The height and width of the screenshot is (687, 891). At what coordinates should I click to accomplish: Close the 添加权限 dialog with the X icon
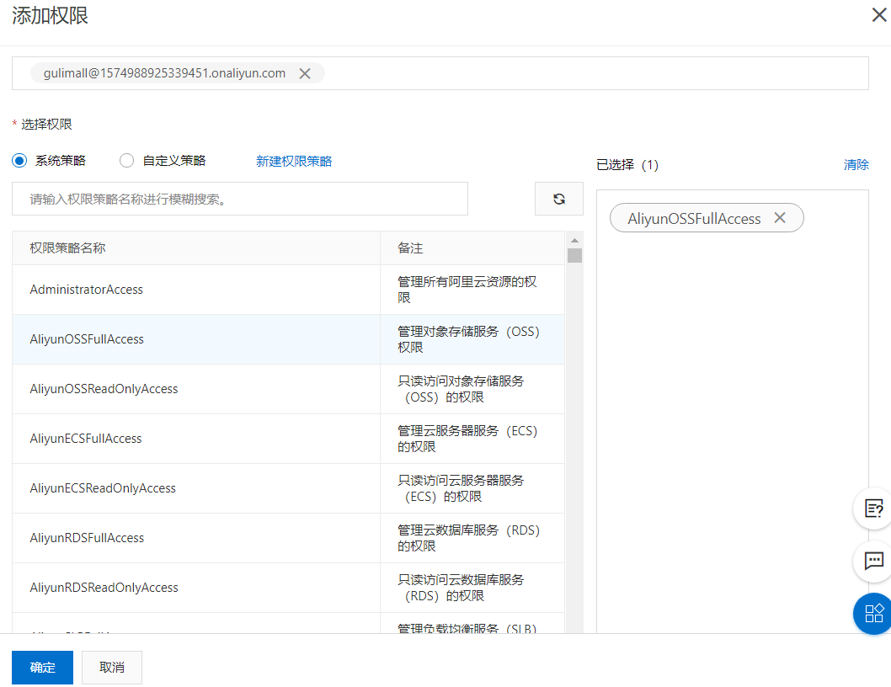[879, 15]
